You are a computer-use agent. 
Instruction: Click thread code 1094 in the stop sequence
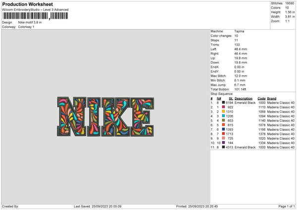click(262, 116)
